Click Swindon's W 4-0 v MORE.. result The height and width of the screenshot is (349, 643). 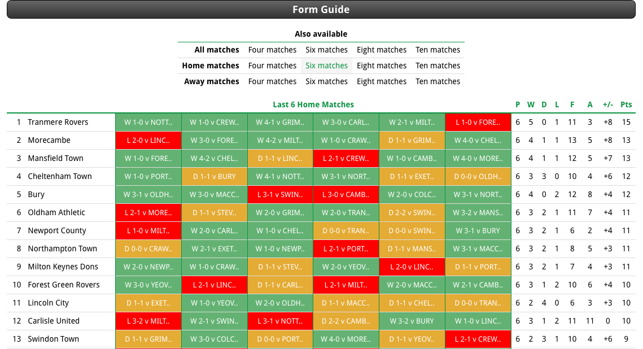346,339
